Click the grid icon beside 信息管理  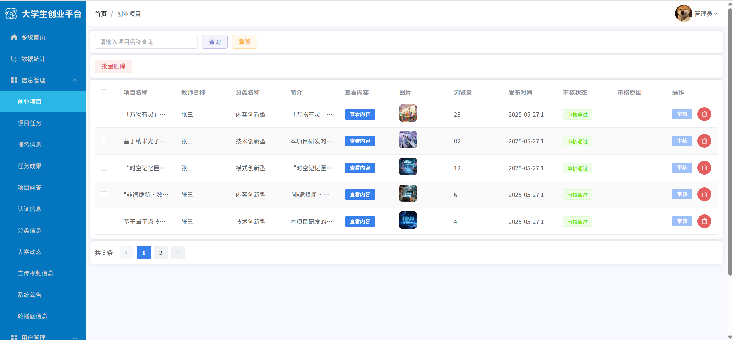pos(14,80)
